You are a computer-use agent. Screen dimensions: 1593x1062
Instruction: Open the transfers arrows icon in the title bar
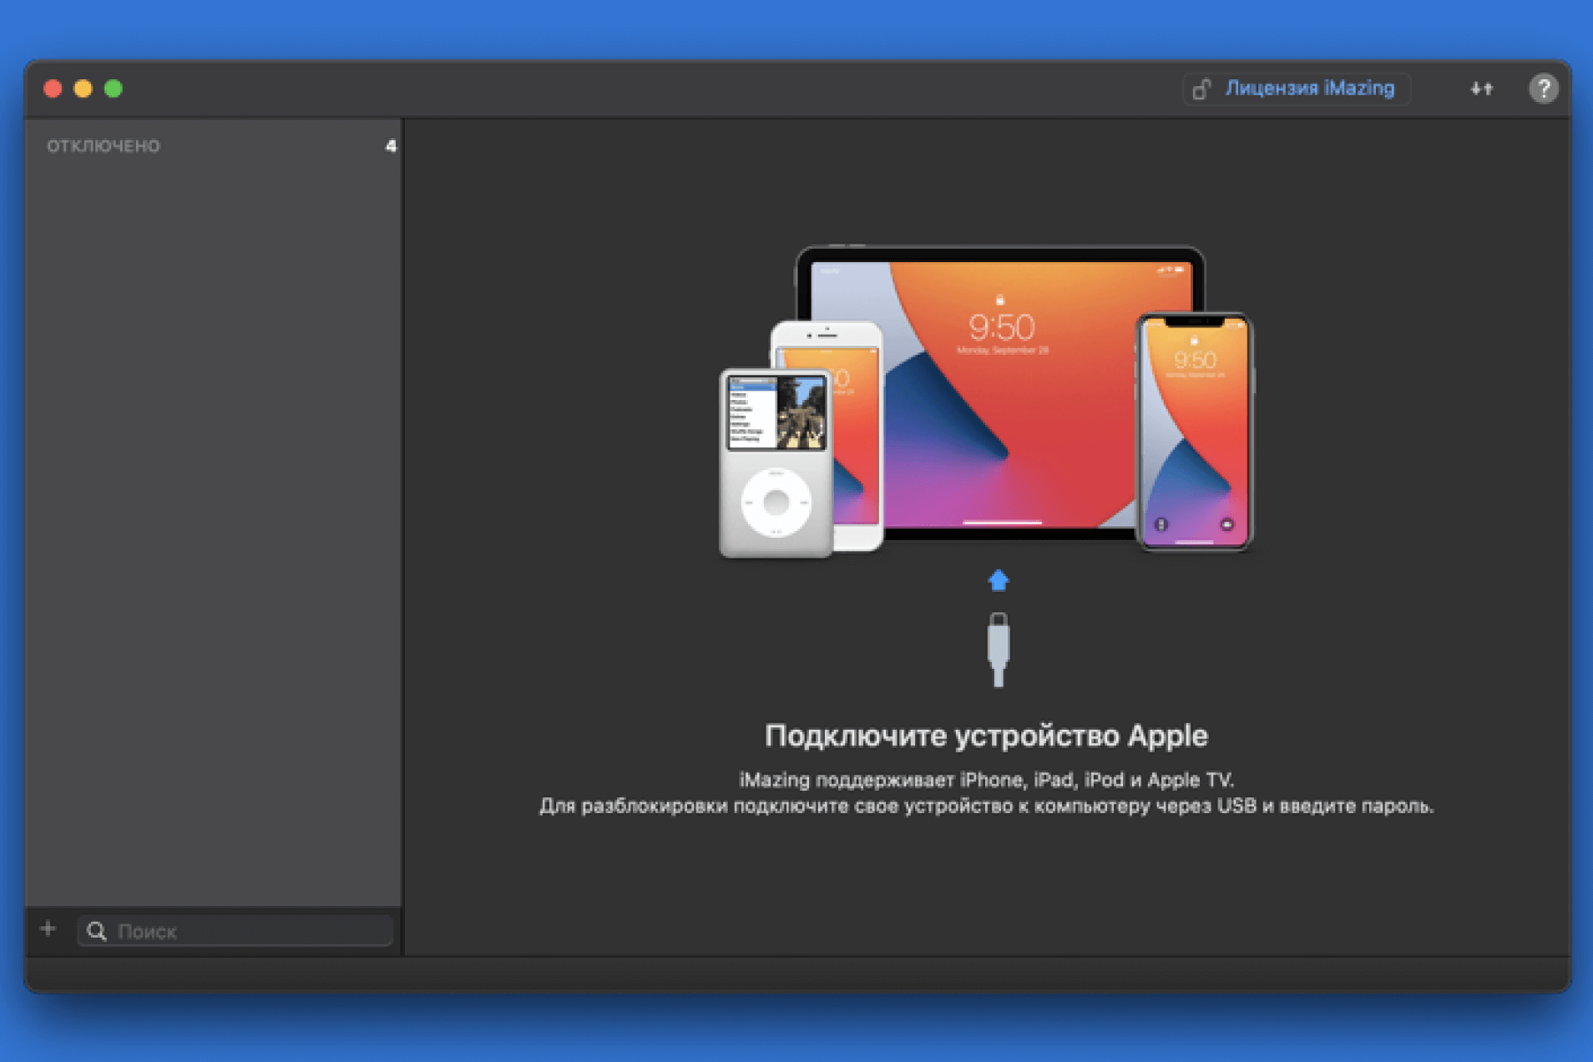point(1481,88)
